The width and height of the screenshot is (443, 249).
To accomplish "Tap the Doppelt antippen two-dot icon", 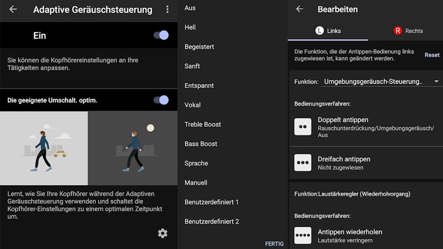I will (303, 126).
